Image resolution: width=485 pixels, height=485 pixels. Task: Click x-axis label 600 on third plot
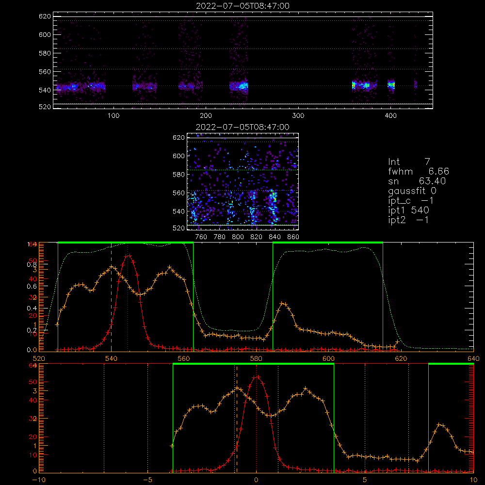[328, 358]
